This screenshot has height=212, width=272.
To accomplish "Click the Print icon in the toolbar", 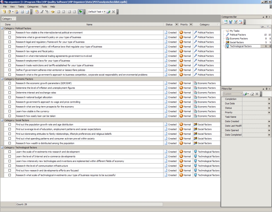I will tap(22, 12).
